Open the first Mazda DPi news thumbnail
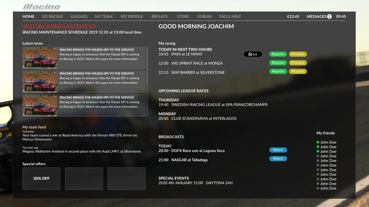Image resolution: width=369 pixels, height=207 pixels. click(40, 58)
